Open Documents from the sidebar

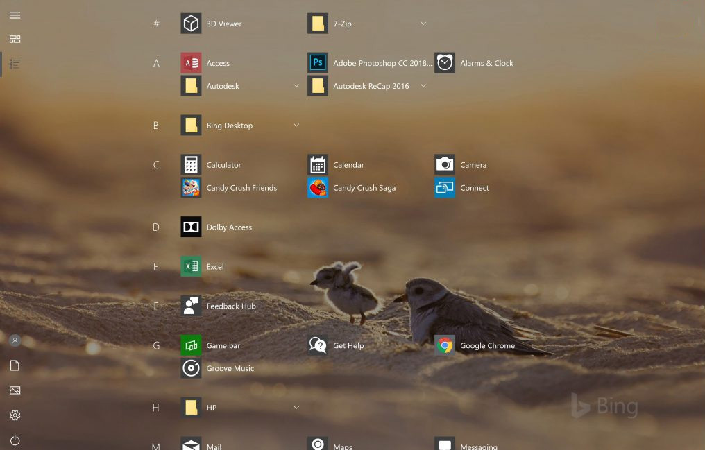(15, 365)
